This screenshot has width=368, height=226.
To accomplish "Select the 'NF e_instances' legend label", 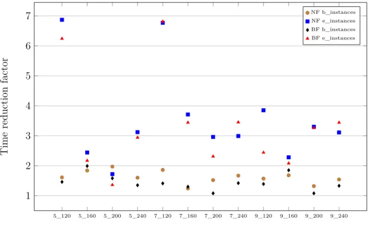I will (x=333, y=21).
